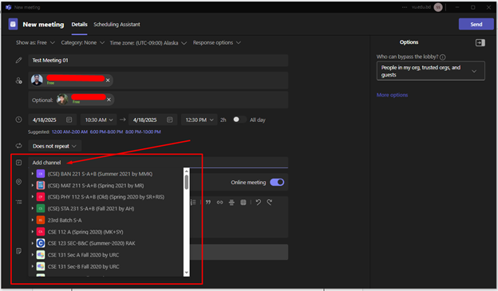Expand the CSE 131 Sec-B Fall 2020 team
498x291 pixels.
tap(33, 266)
